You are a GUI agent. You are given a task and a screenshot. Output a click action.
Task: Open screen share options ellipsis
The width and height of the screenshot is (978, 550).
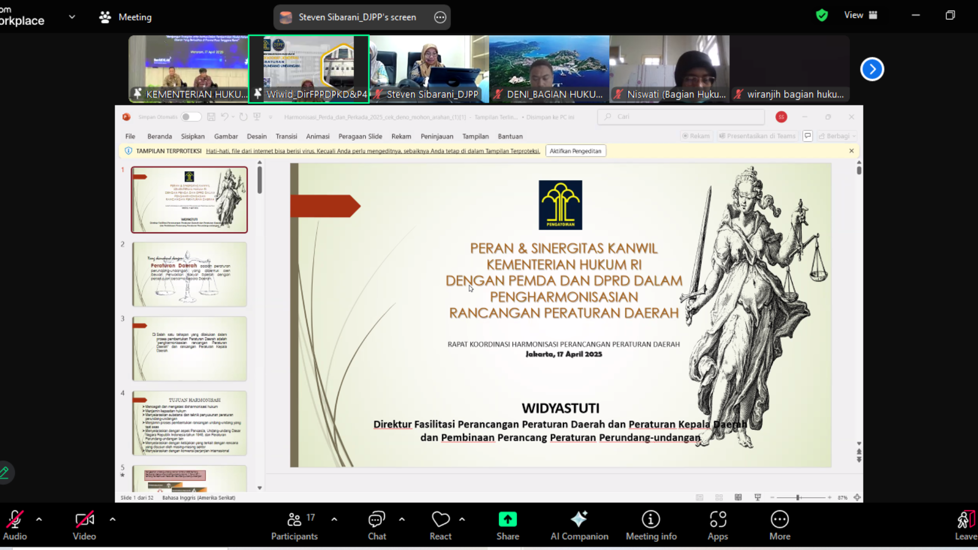point(440,17)
